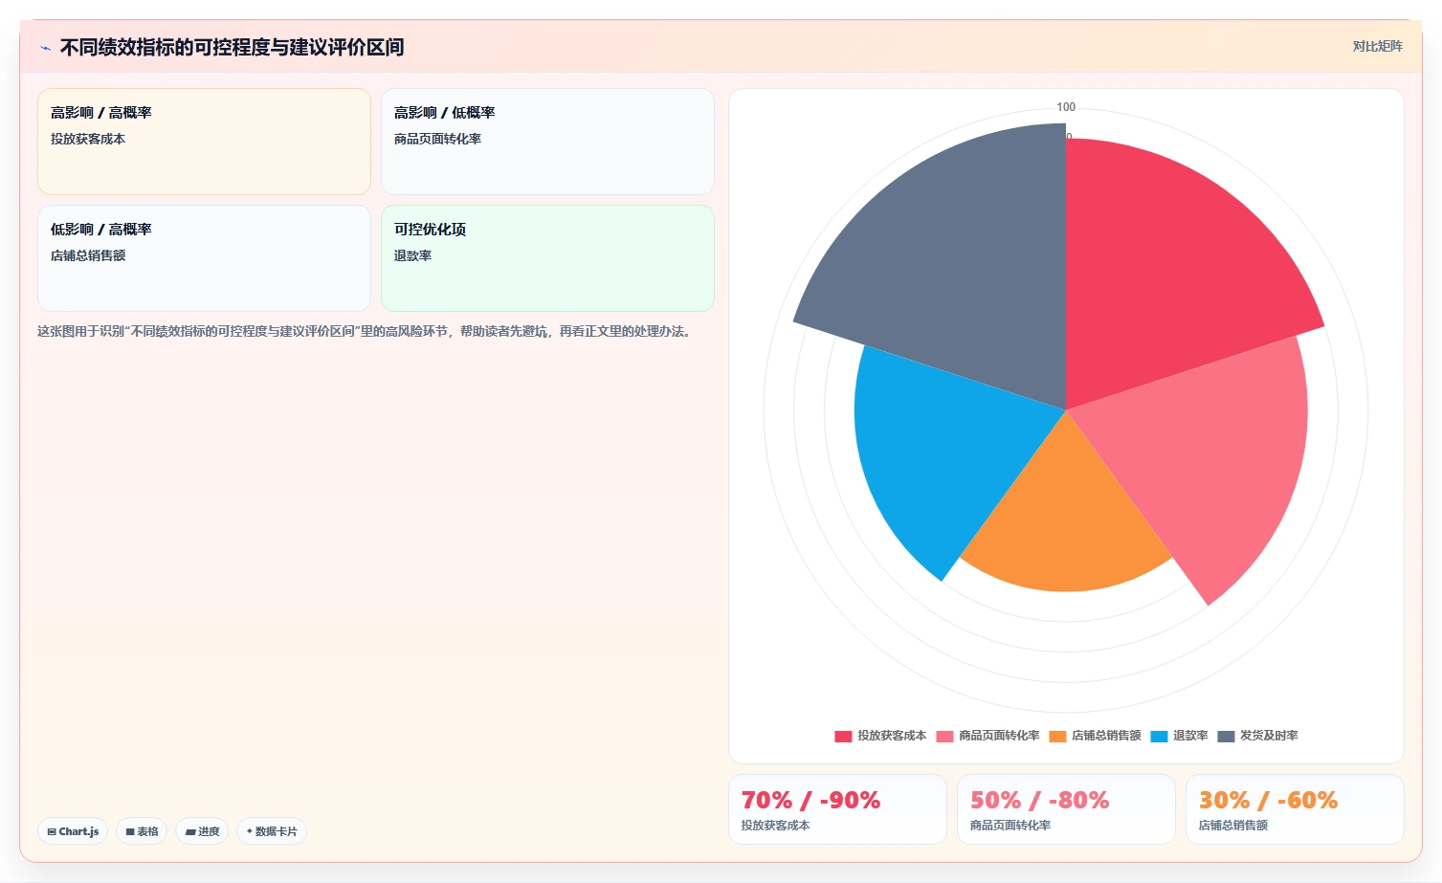This screenshot has width=1442, height=883.
Task: Open the 50% / -80% stat card
Action: tap(1066, 809)
